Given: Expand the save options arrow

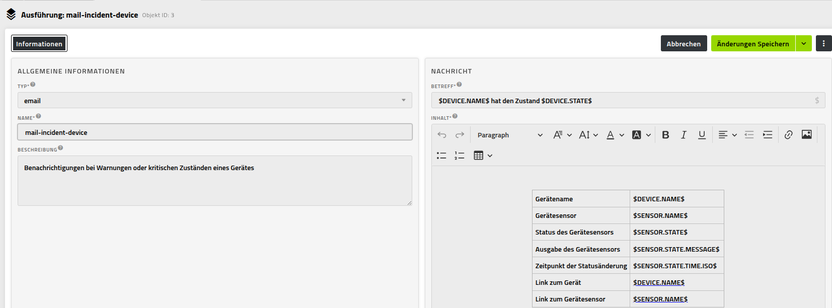Looking at the screenshot, I should tap(804, 44).
